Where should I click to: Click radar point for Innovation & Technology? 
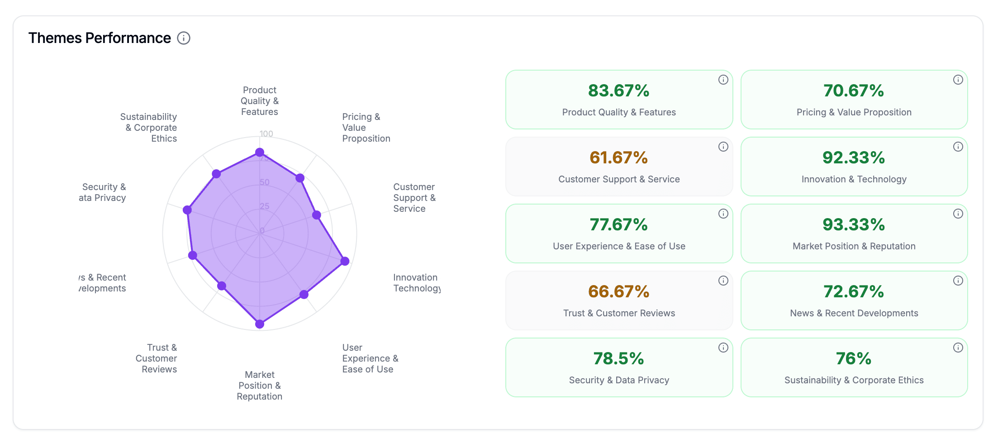coord(345,261)
